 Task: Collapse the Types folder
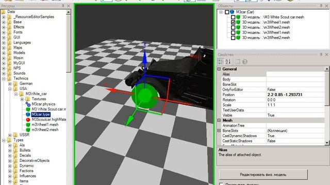(4, 140)
